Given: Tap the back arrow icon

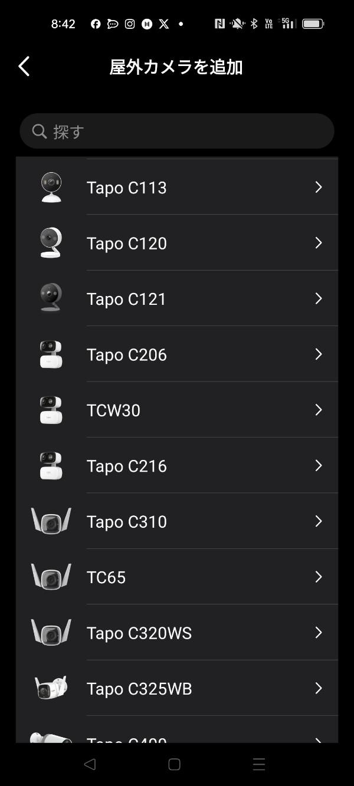Looking at the screenshot, I should pyautogui.click(x=24, y=67).
